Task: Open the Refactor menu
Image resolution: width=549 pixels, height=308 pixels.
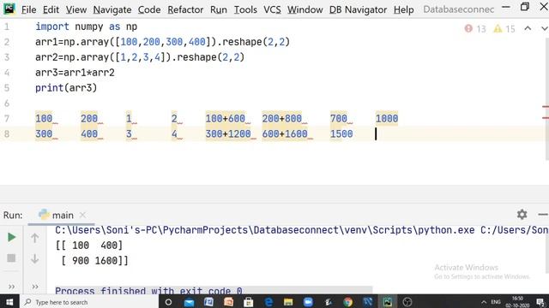Action: point(185,9)
